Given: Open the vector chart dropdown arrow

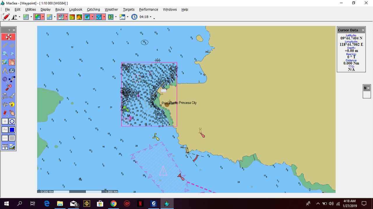Looking at the screenshot, I should click(x=43, y=17).
